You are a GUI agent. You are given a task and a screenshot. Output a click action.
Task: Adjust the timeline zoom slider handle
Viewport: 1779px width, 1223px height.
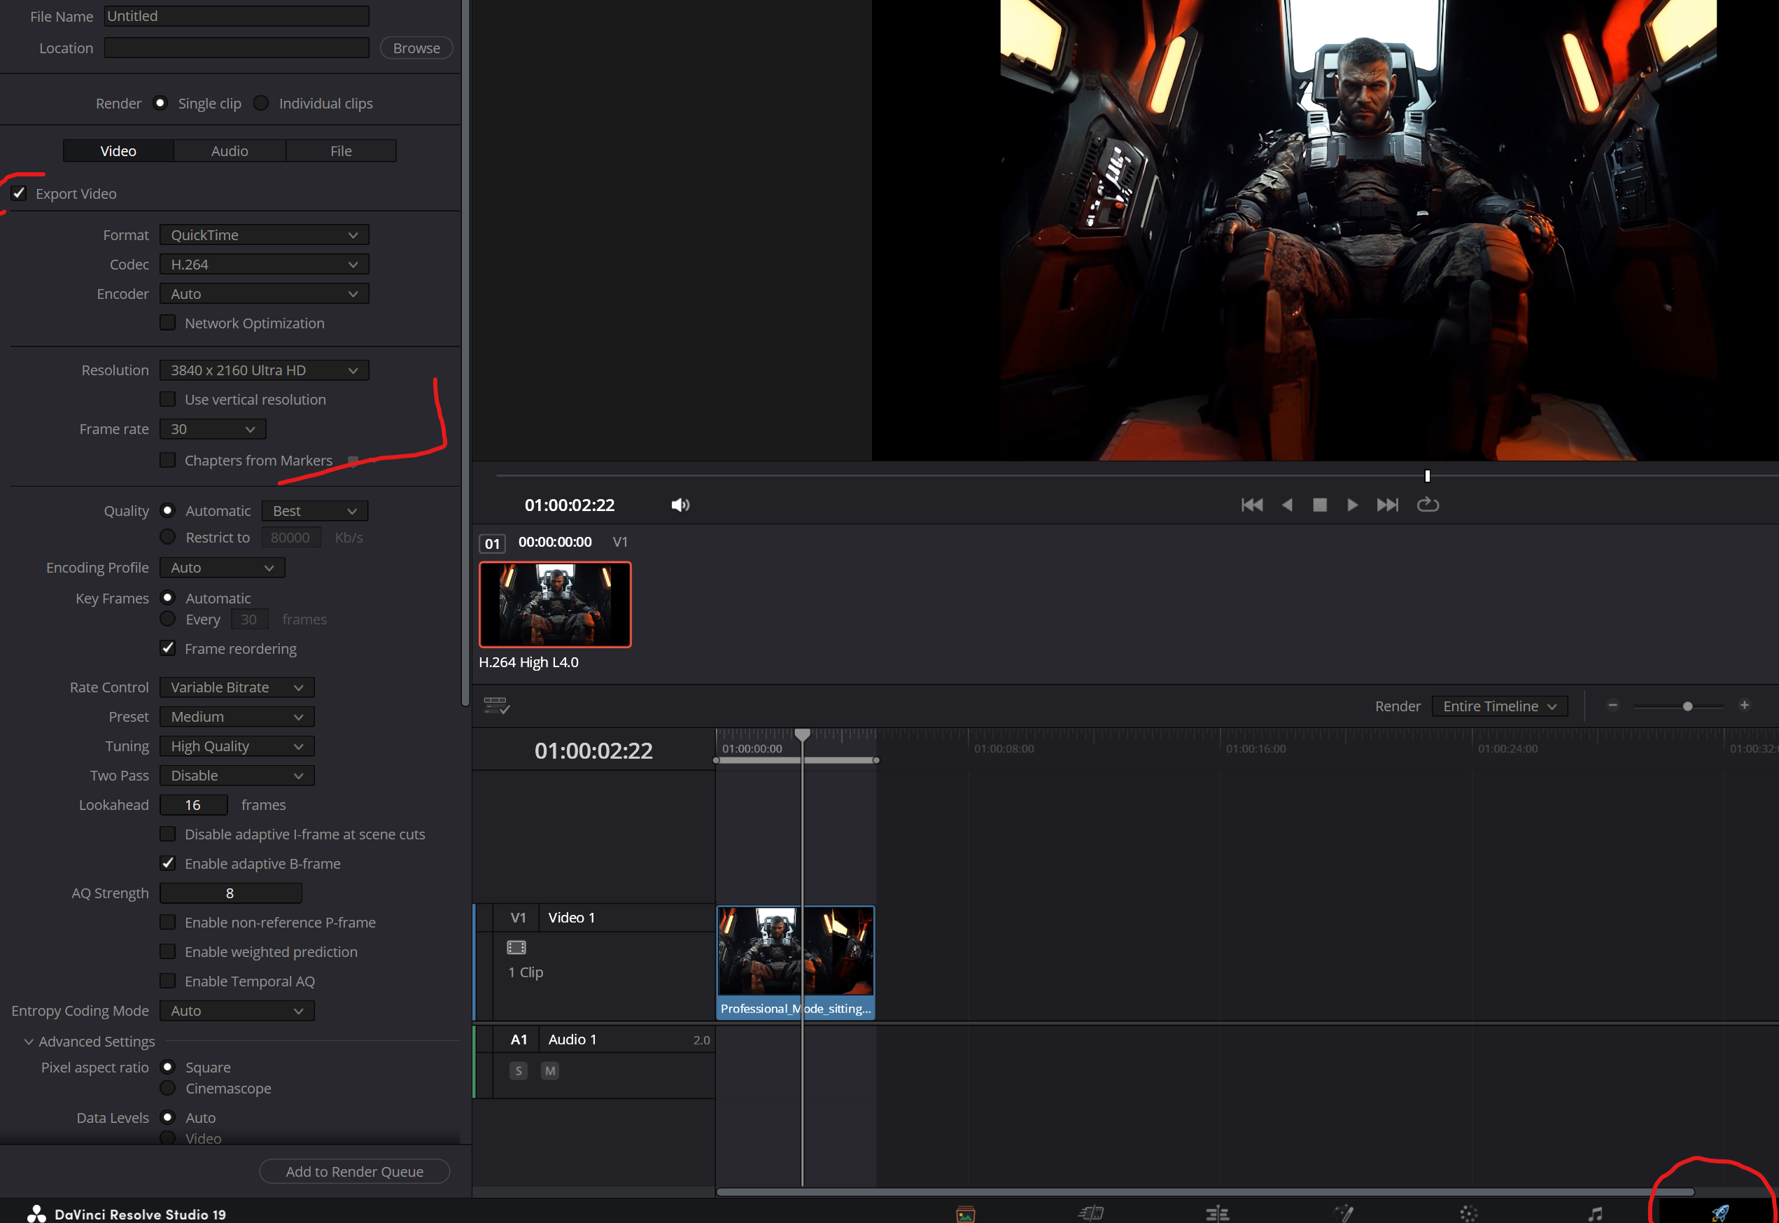(1687, 706)
